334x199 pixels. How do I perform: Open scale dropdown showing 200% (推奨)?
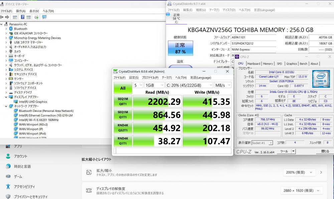(x=299, y=172)
